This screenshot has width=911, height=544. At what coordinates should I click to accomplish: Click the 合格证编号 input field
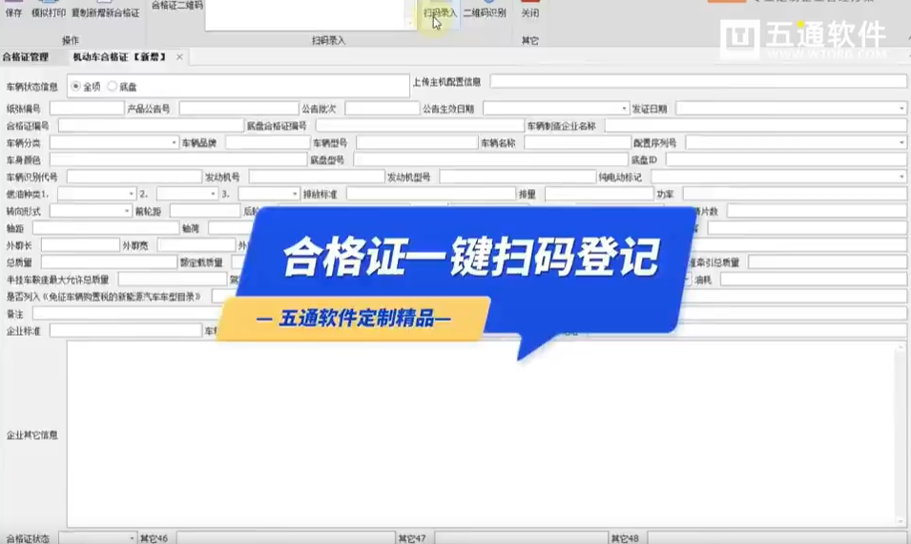pos(151,126)
